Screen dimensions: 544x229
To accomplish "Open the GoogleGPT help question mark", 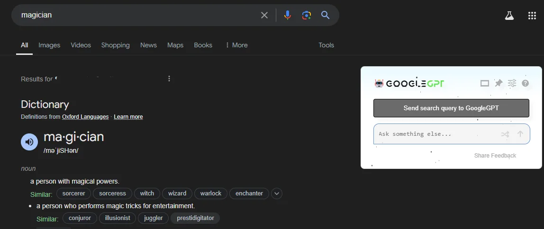I will pyautogui.click(x=525, y=83).
